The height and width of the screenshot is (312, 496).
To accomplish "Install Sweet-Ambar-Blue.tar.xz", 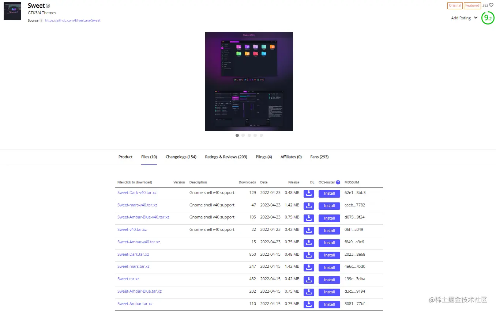I will pyautogui.click(x=329, y=292).
